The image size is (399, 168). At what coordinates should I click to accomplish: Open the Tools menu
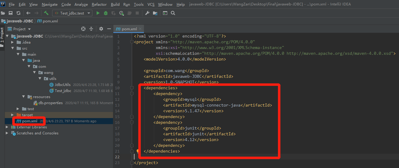pos(139,4)
